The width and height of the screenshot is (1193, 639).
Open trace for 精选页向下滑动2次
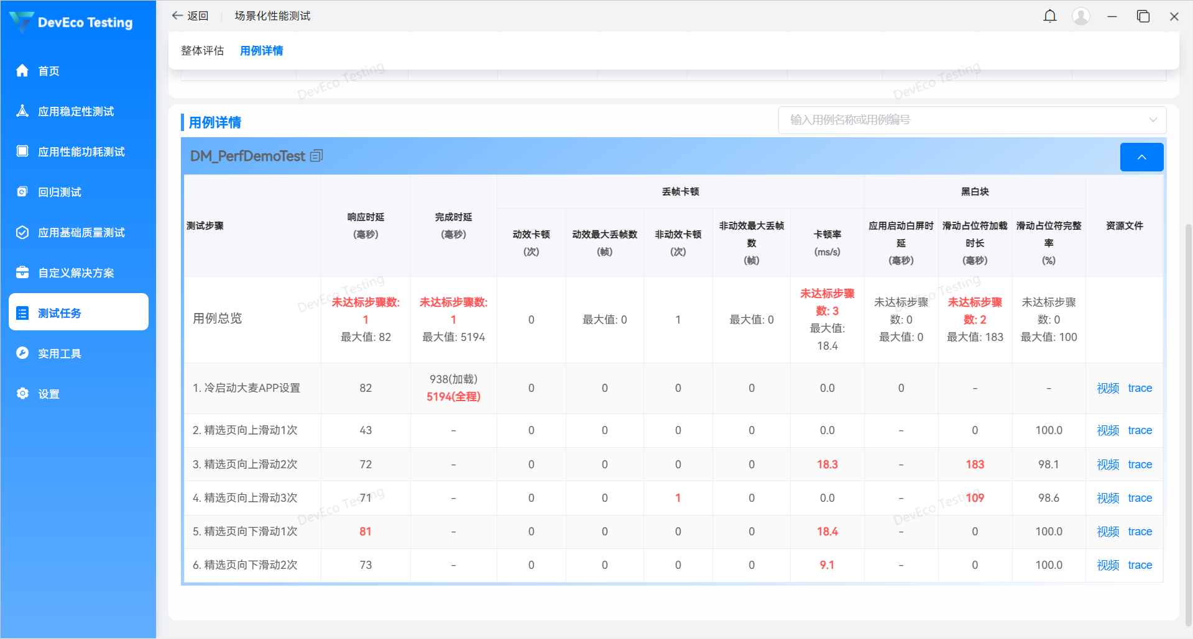pos(1140,565)
